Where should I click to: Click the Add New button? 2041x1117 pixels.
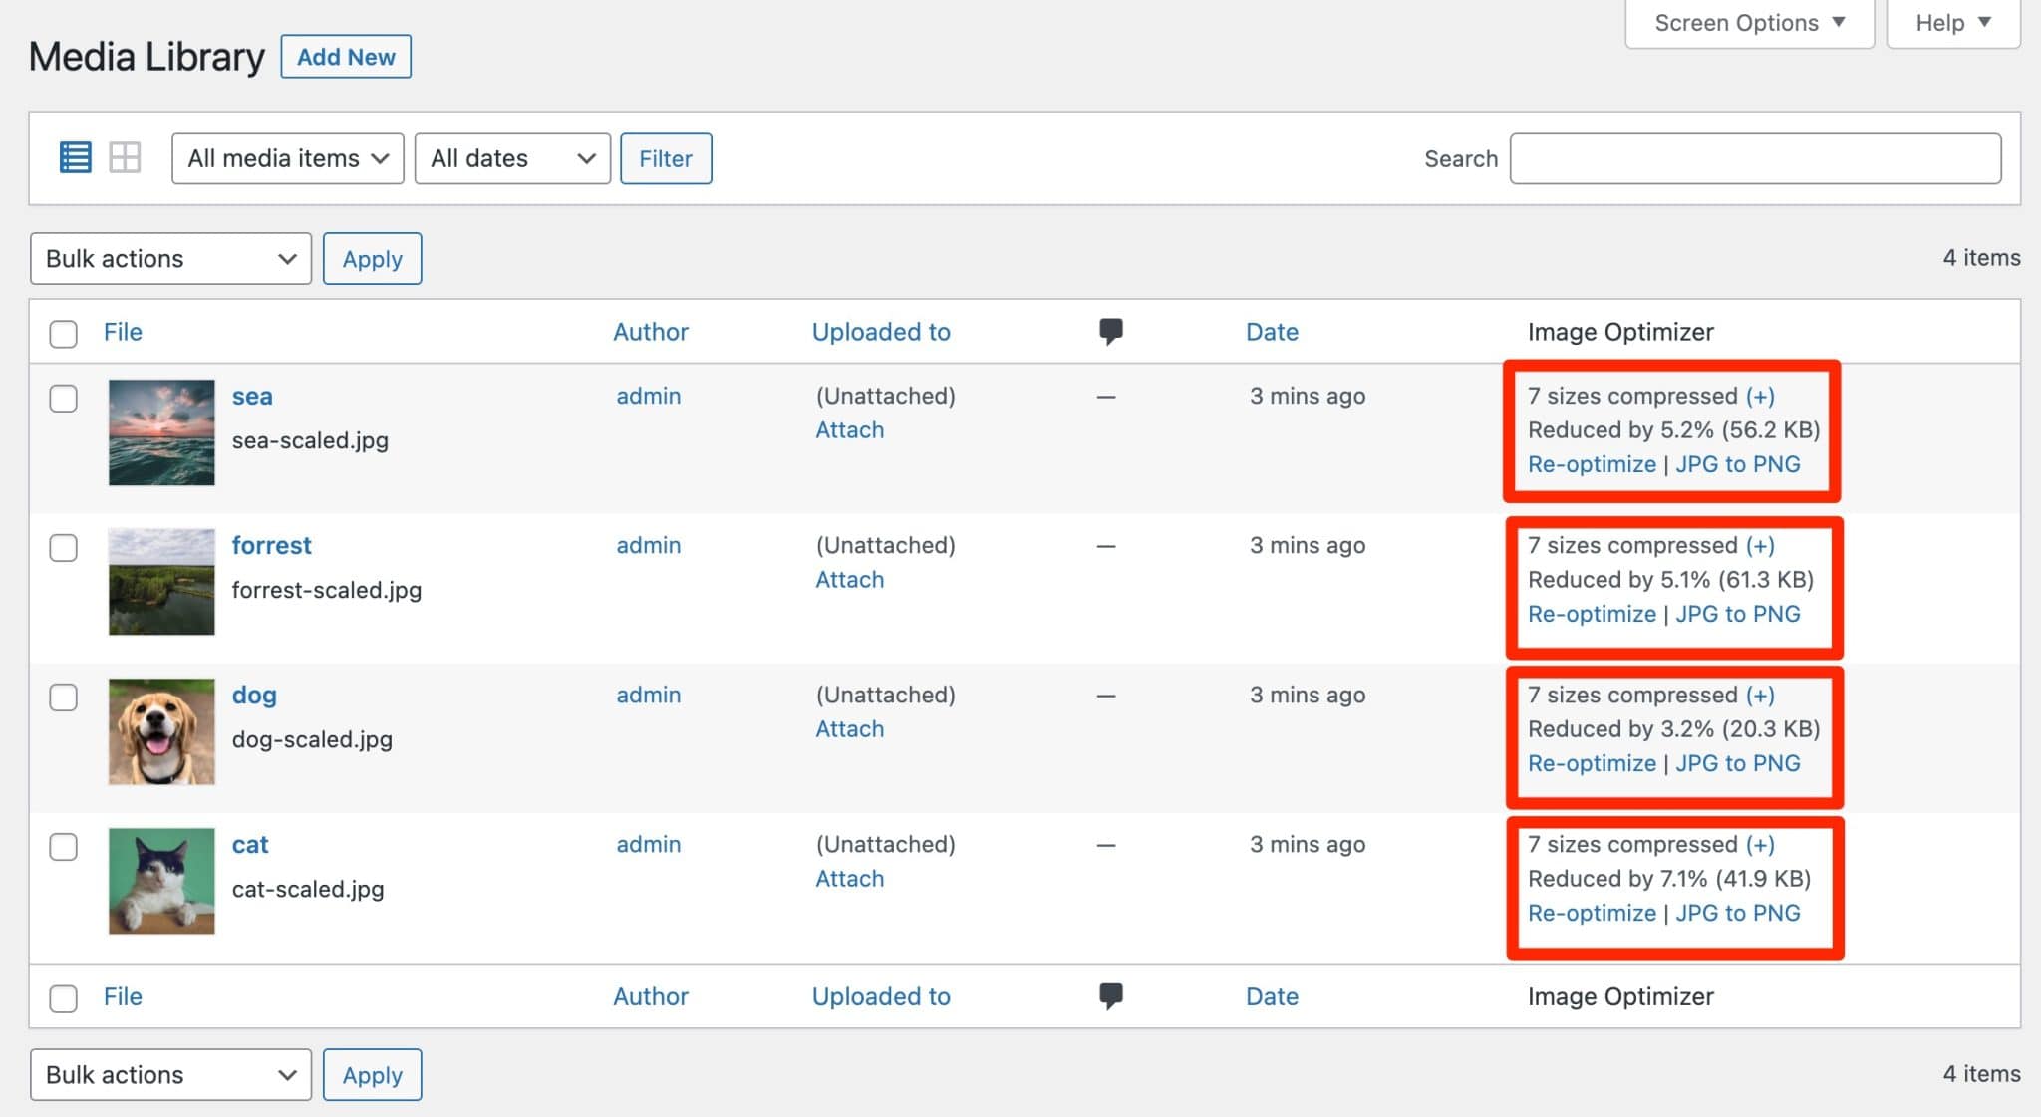click(346, 57)
